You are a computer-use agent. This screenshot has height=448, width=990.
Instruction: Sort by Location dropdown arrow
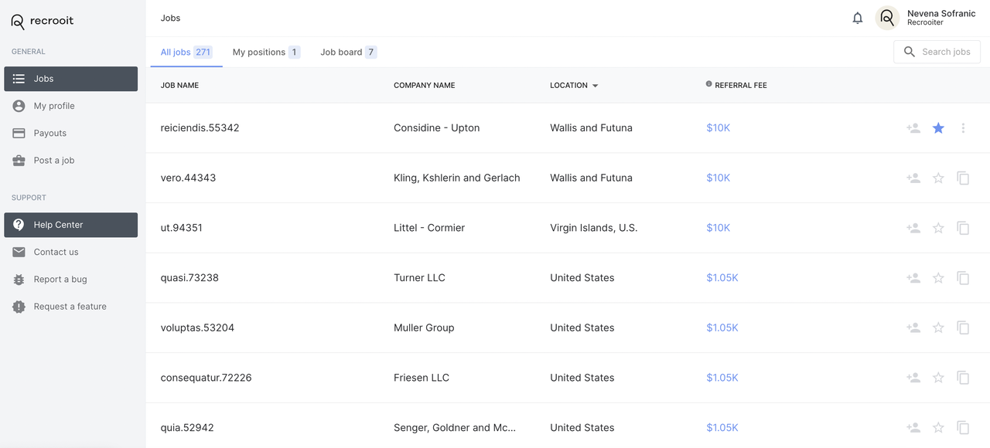tap(595, 86)
